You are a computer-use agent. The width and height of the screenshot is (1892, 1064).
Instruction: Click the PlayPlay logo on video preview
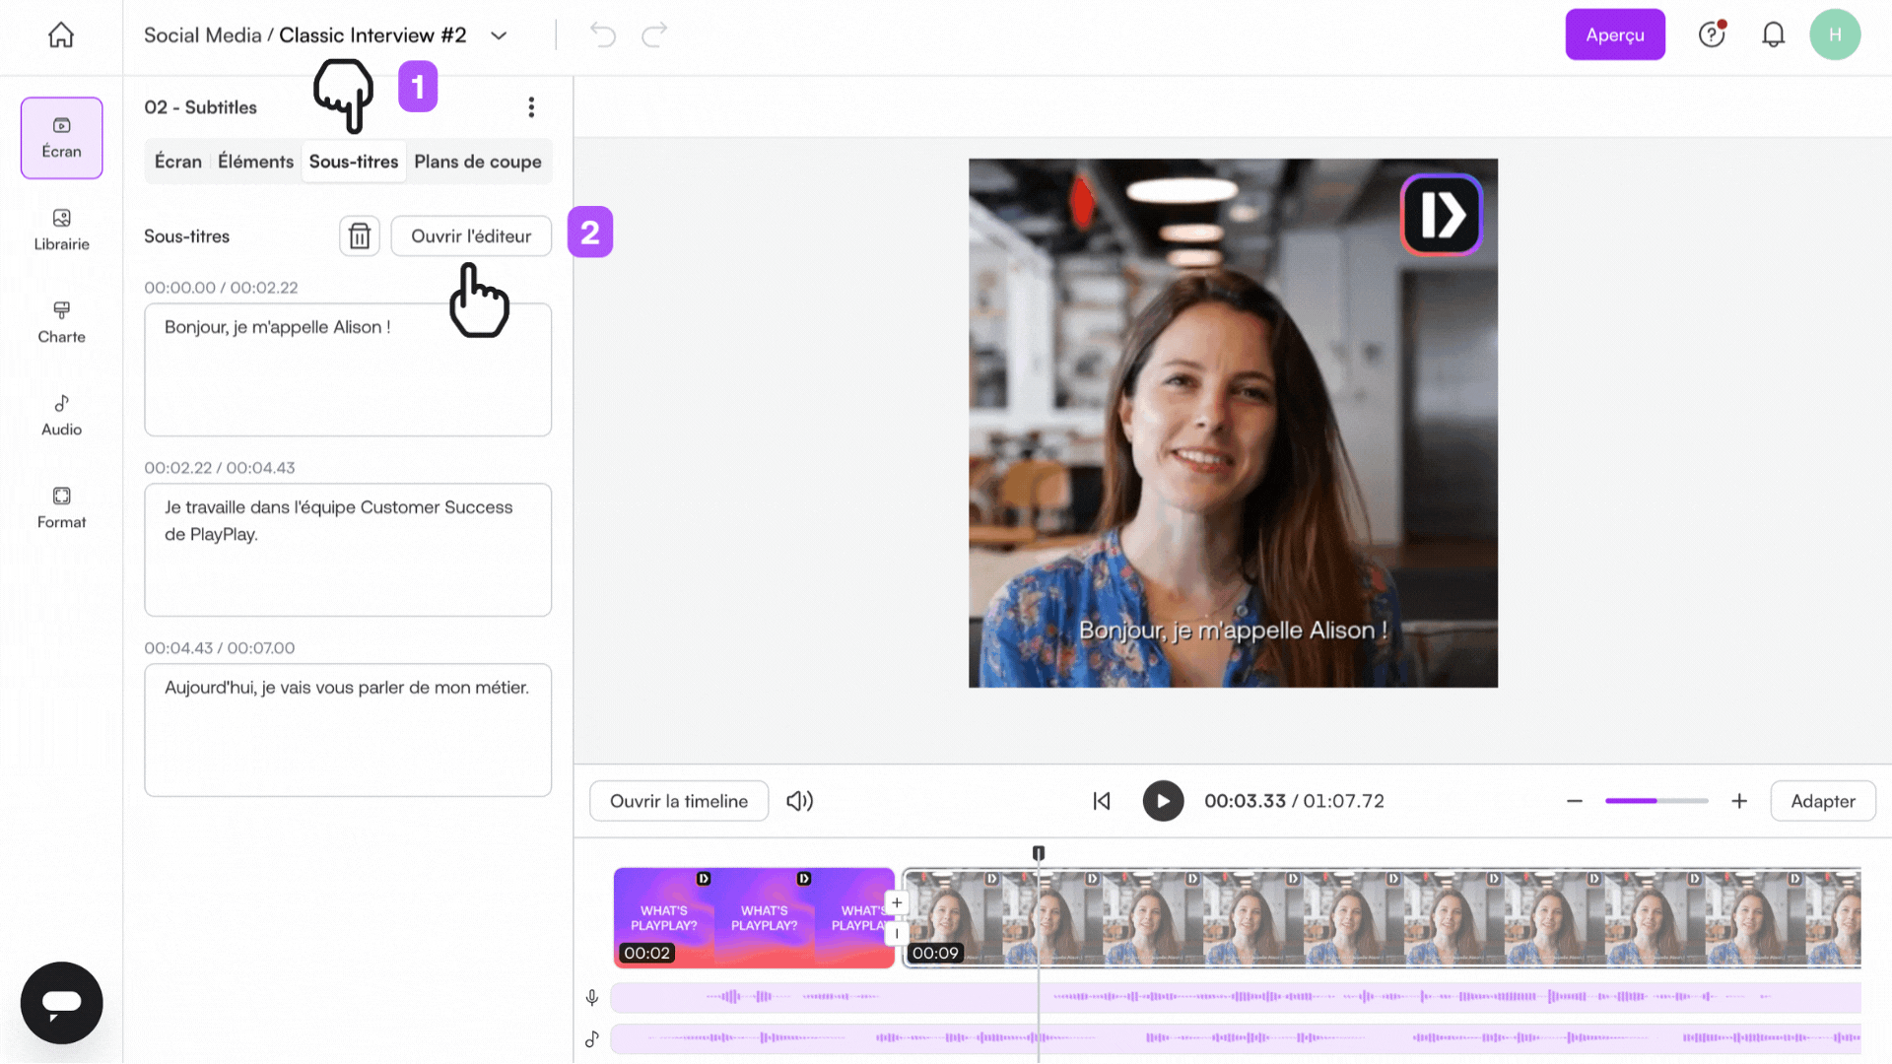point(1442,215)
